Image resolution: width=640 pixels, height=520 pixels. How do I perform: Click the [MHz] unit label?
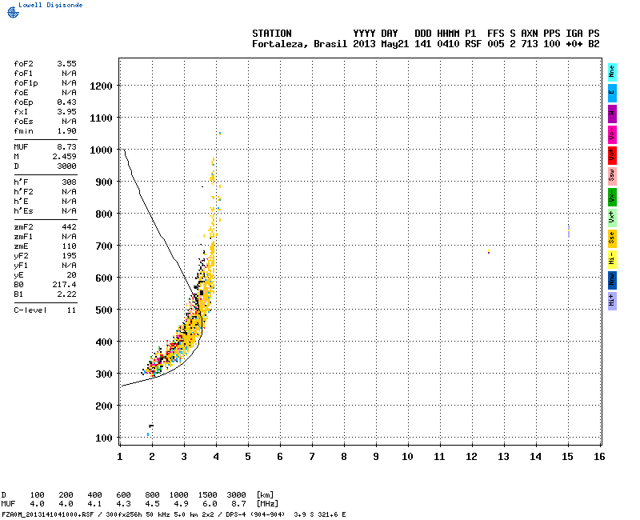tap(267, 504)
